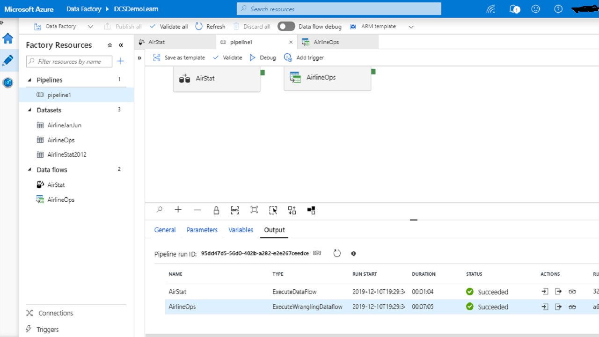This screenshot has width=599, height=337.
Task: Click in the Search resources box
Action: tap(339, 9)
